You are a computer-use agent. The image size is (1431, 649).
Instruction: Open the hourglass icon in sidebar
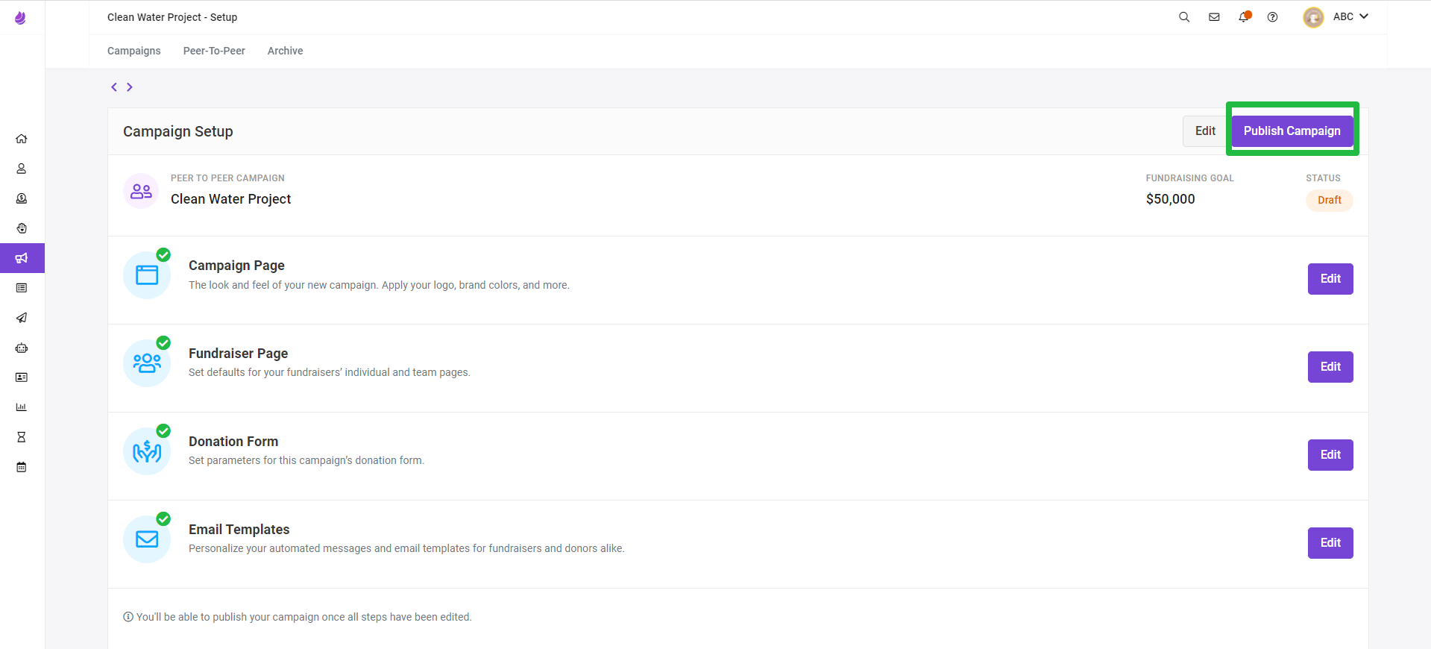click(x=22, y=437)
